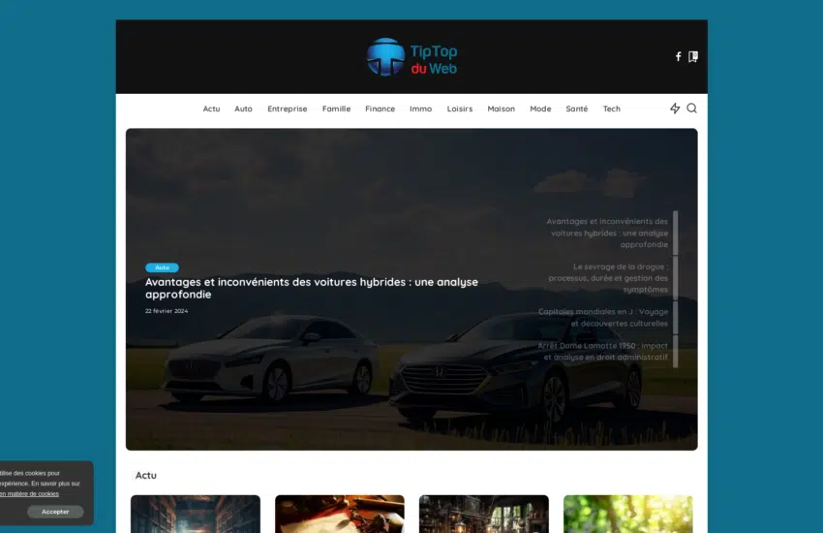Screen dimensions: 823x533
Task: Open Loisirs category
Action: [460, 109]
